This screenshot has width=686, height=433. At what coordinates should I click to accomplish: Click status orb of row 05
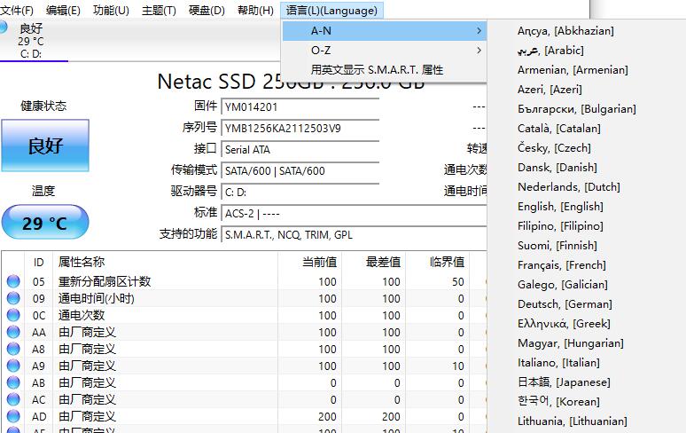point(13,281)
